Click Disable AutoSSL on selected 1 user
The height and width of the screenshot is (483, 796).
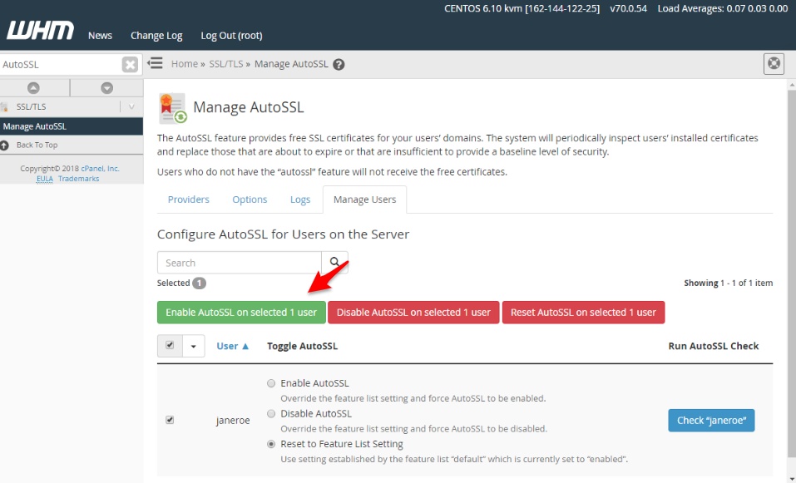point(413,313)
